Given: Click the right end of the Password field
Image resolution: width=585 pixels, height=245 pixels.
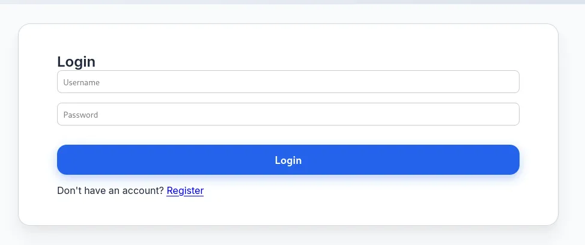Looking at the screenshot, I should pos(508,115).
